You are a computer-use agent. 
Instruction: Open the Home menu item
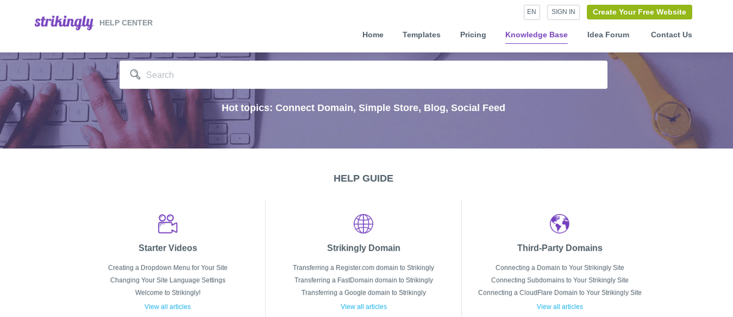pyautogui.click(x=373, y=35)
